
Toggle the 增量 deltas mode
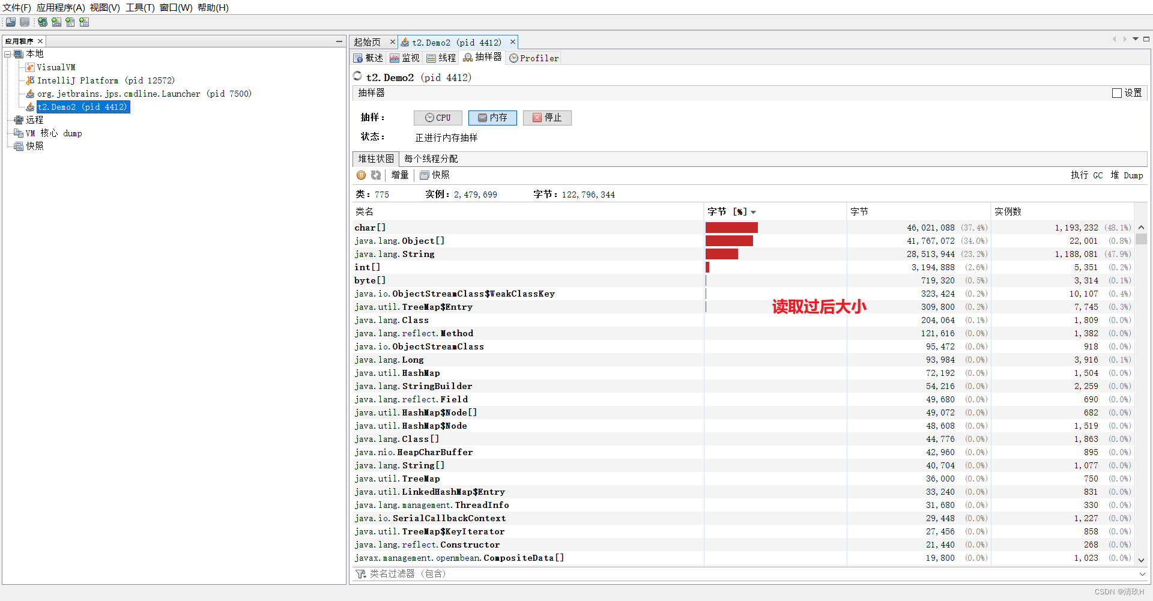click(400, 175)
